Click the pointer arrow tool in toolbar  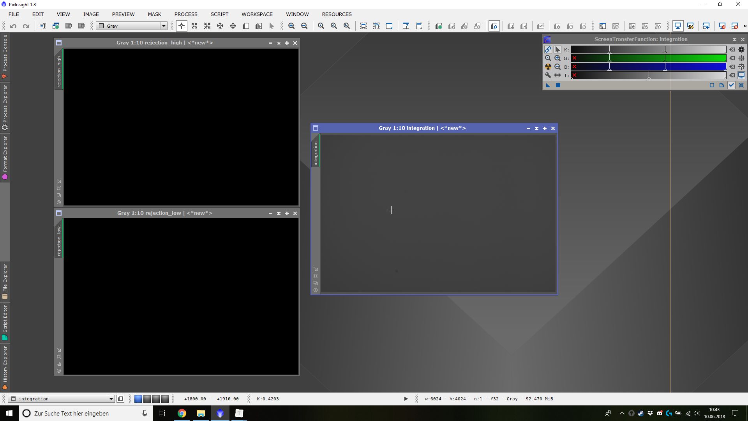272,26
